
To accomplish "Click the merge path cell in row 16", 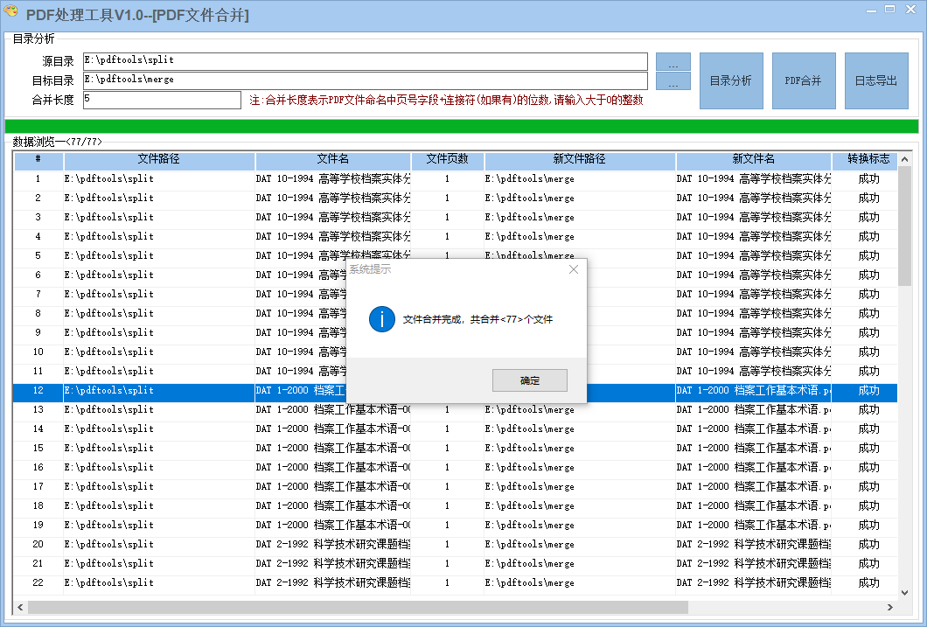I will 579,468.
